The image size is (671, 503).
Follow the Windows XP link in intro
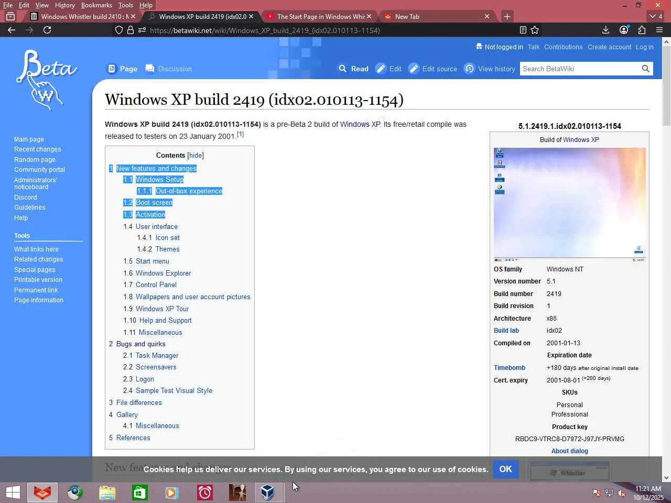360,125
